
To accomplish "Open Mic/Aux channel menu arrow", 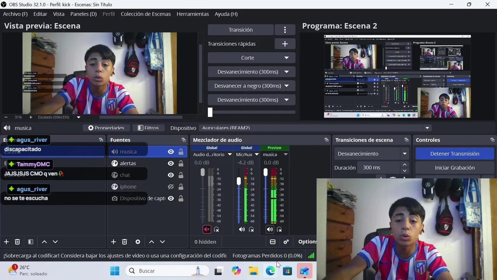I will pyautogui.click(x=257, y=154).
